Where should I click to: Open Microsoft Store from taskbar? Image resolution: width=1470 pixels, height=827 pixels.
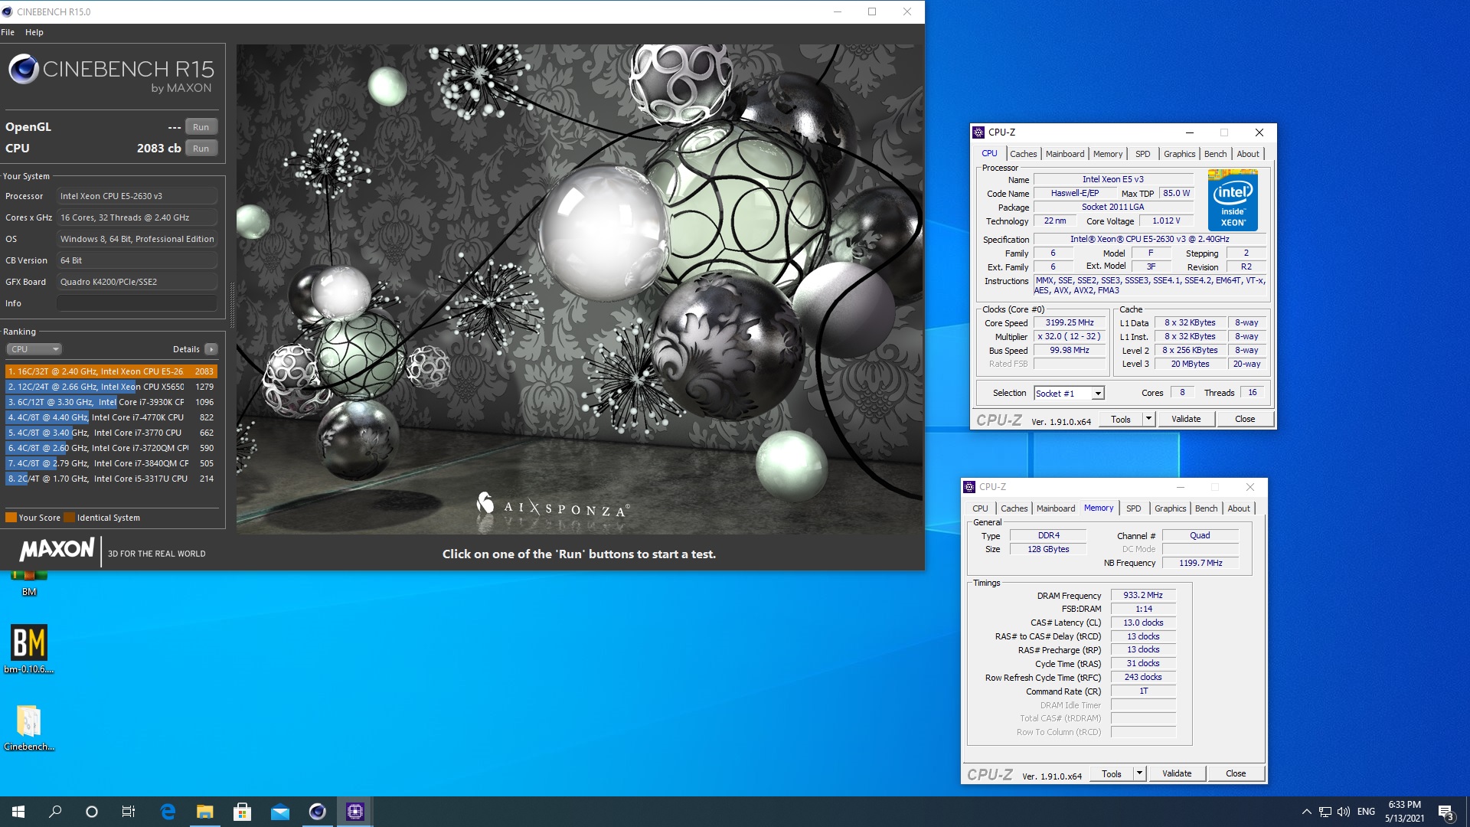tap(243, 812)
